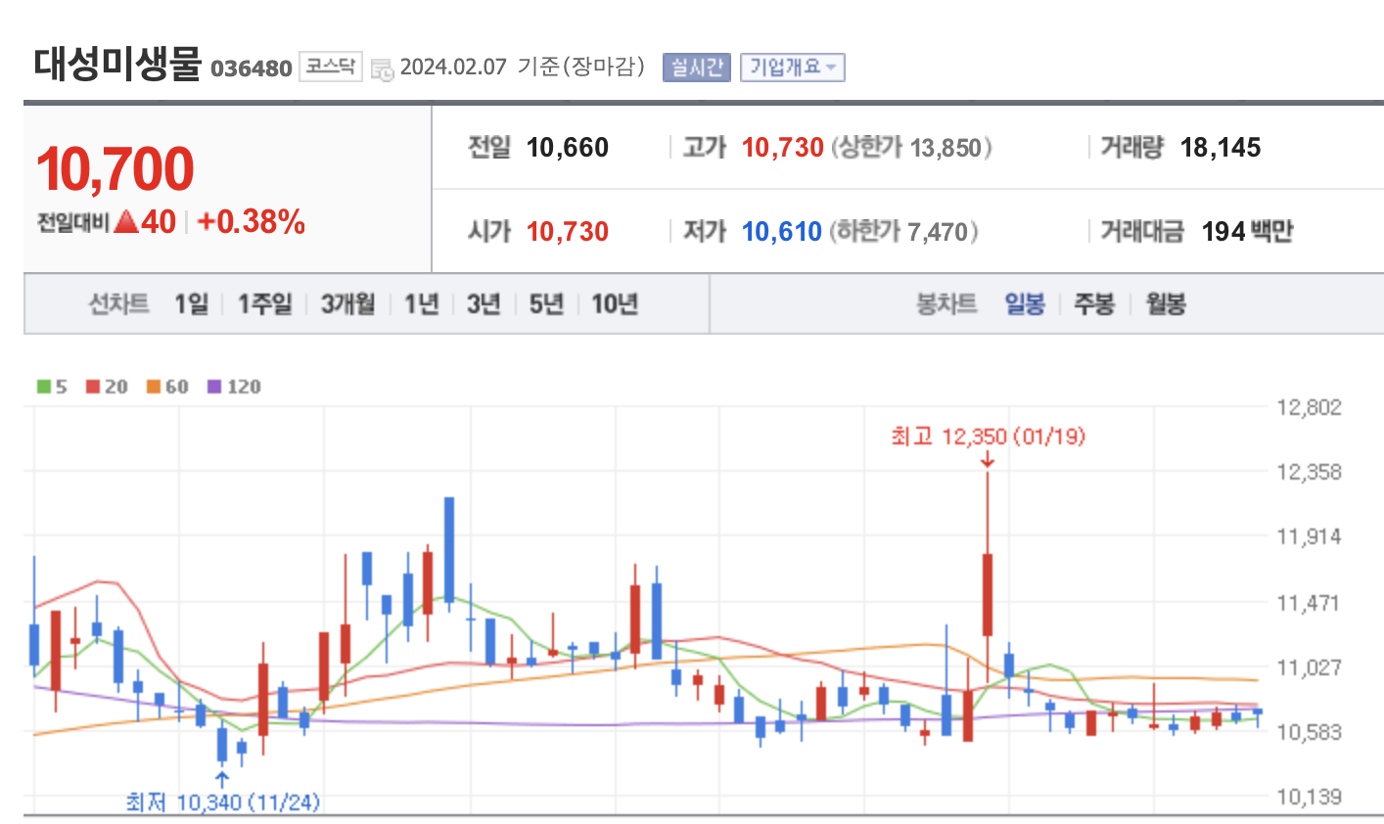Switch to 주봉 weekly candle chart
This screenshot has width=1384, height=824.
coord(1094,304)
